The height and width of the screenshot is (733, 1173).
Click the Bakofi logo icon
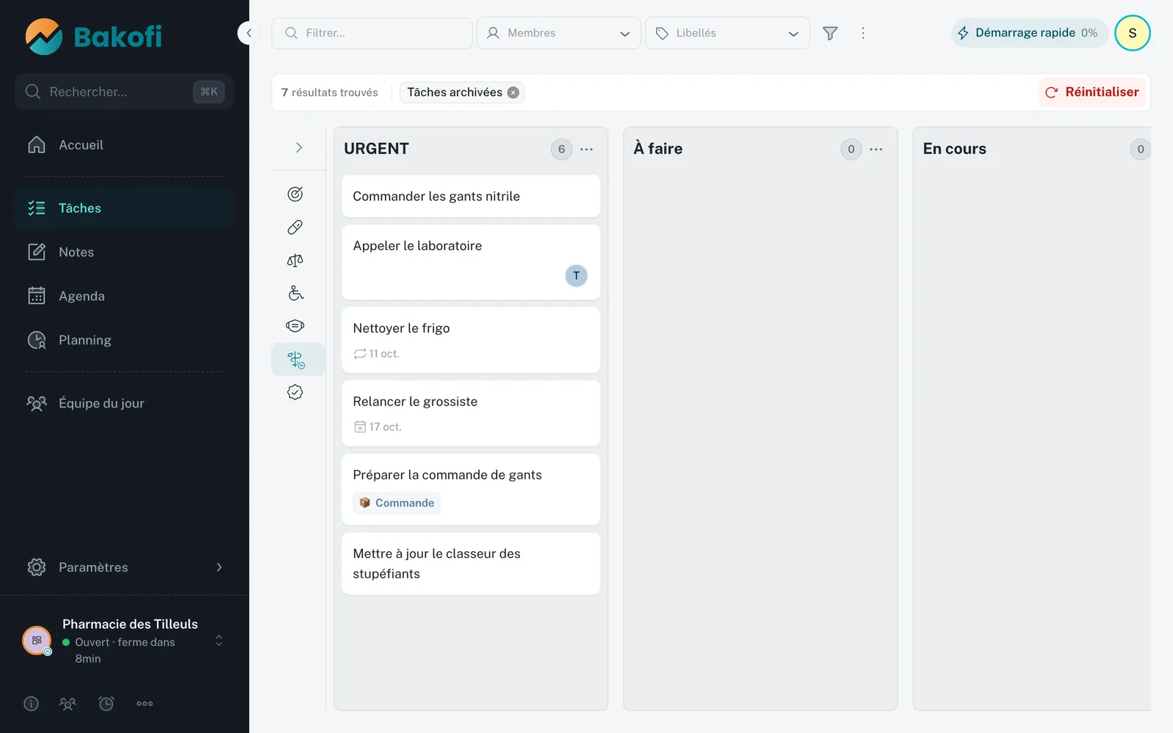43,37
